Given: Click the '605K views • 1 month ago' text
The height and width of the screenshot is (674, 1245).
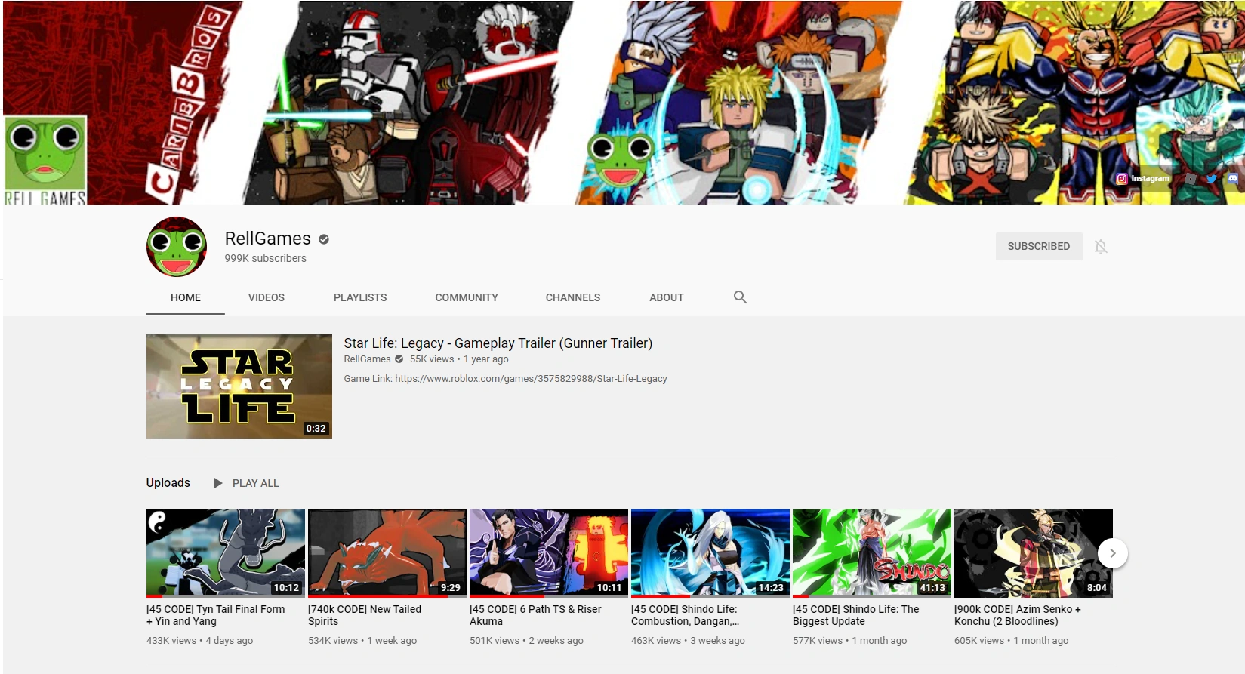Looking at the screenshot, I should coord(1012,641).
